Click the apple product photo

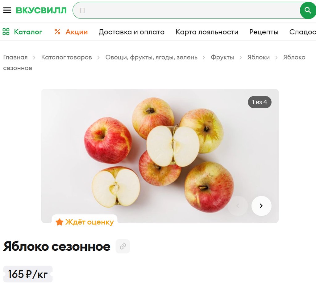(x=160, y=156)
